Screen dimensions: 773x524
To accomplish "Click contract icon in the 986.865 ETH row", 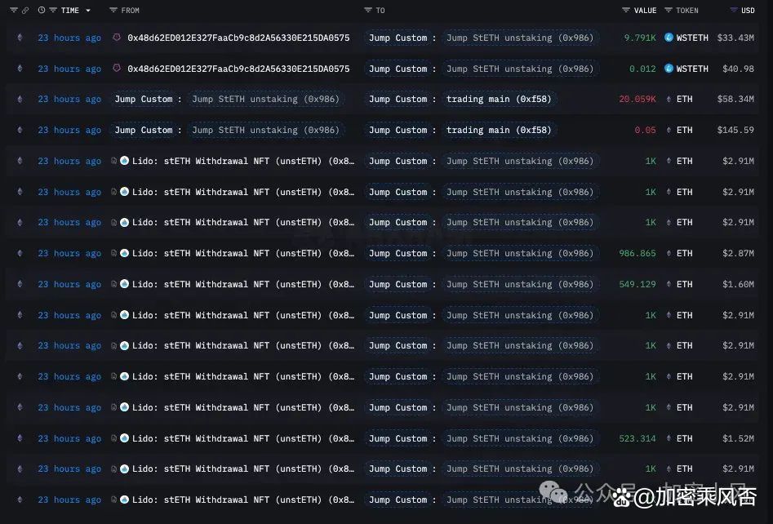I will [x=114, y=253].
